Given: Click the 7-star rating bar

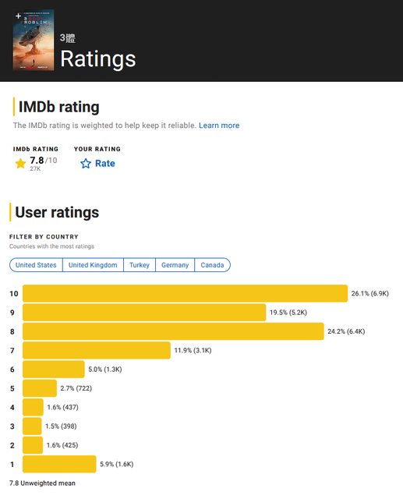Looking at the screenshot, I should [97, 350].
